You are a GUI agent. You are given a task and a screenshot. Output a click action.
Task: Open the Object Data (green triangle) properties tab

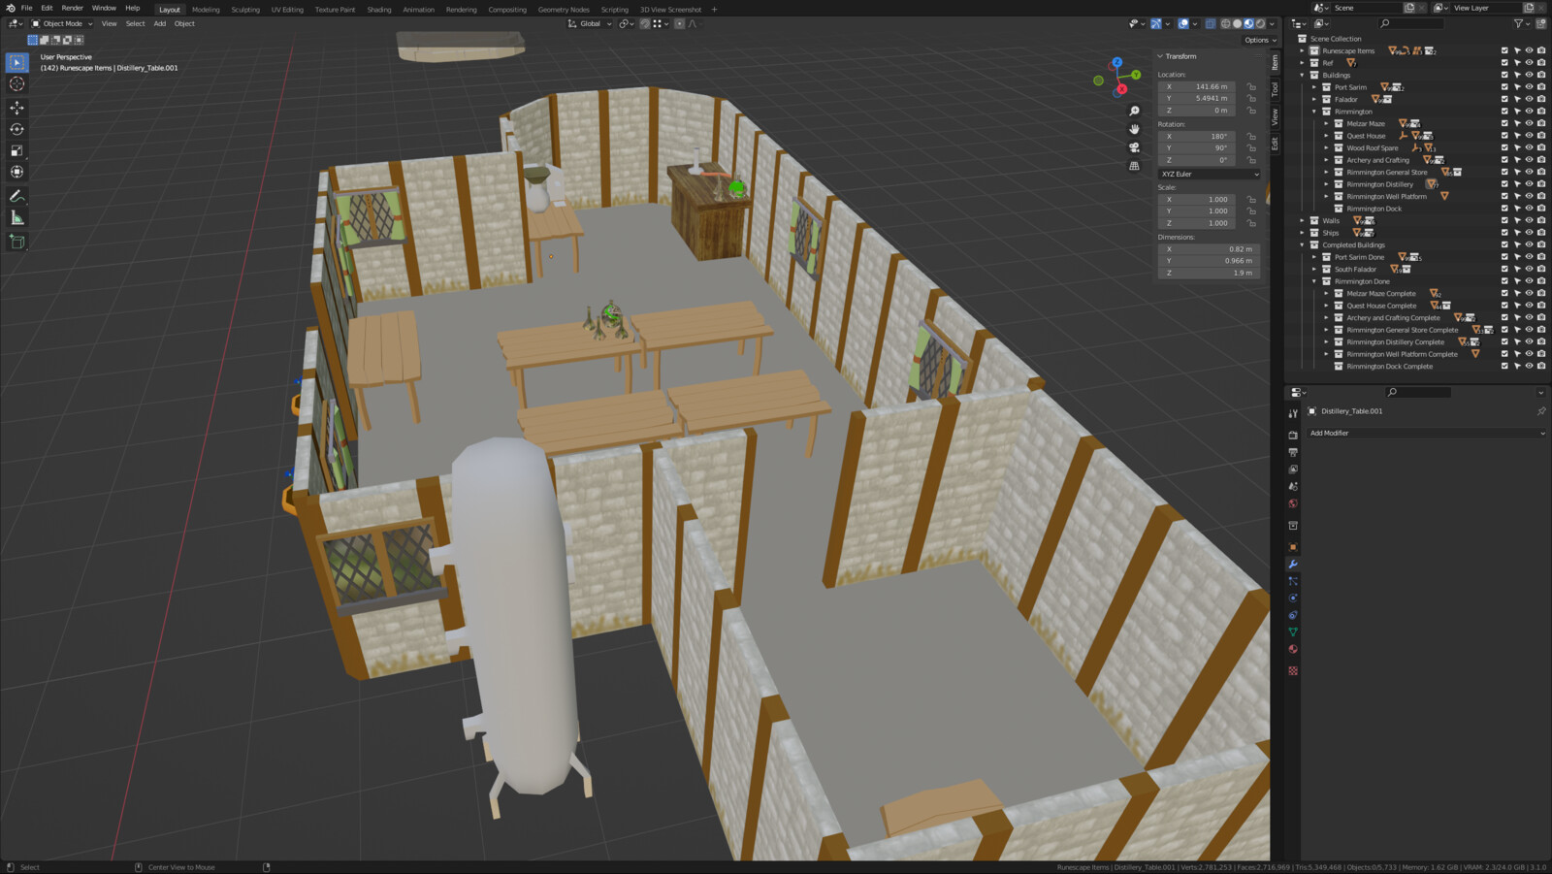pos(1292,631)
